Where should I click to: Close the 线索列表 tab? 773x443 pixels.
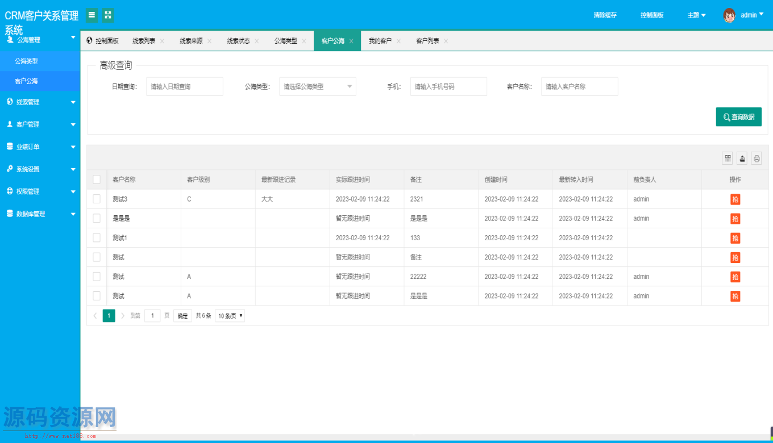162,41
